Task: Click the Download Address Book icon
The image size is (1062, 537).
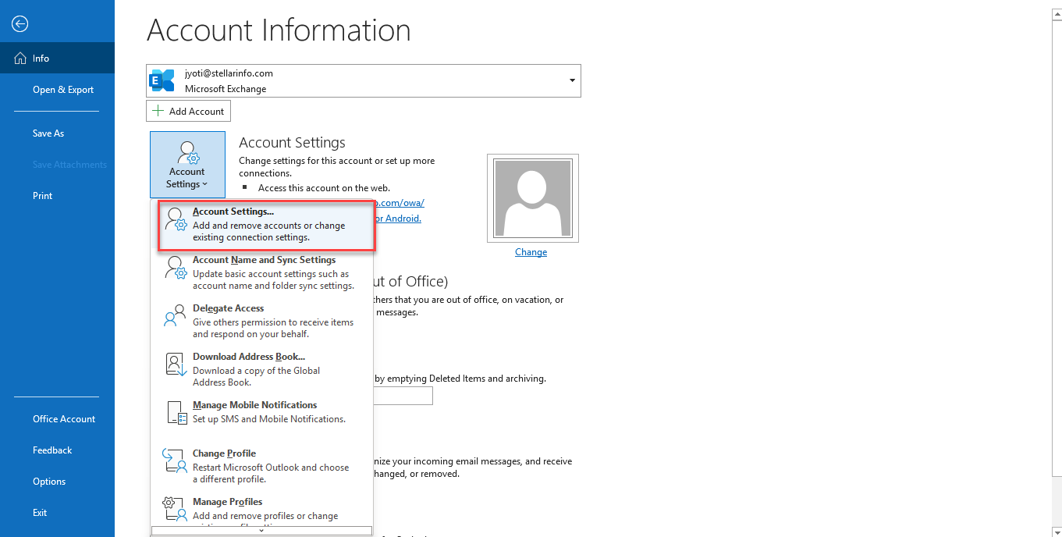Action: (x=175, y=365)
